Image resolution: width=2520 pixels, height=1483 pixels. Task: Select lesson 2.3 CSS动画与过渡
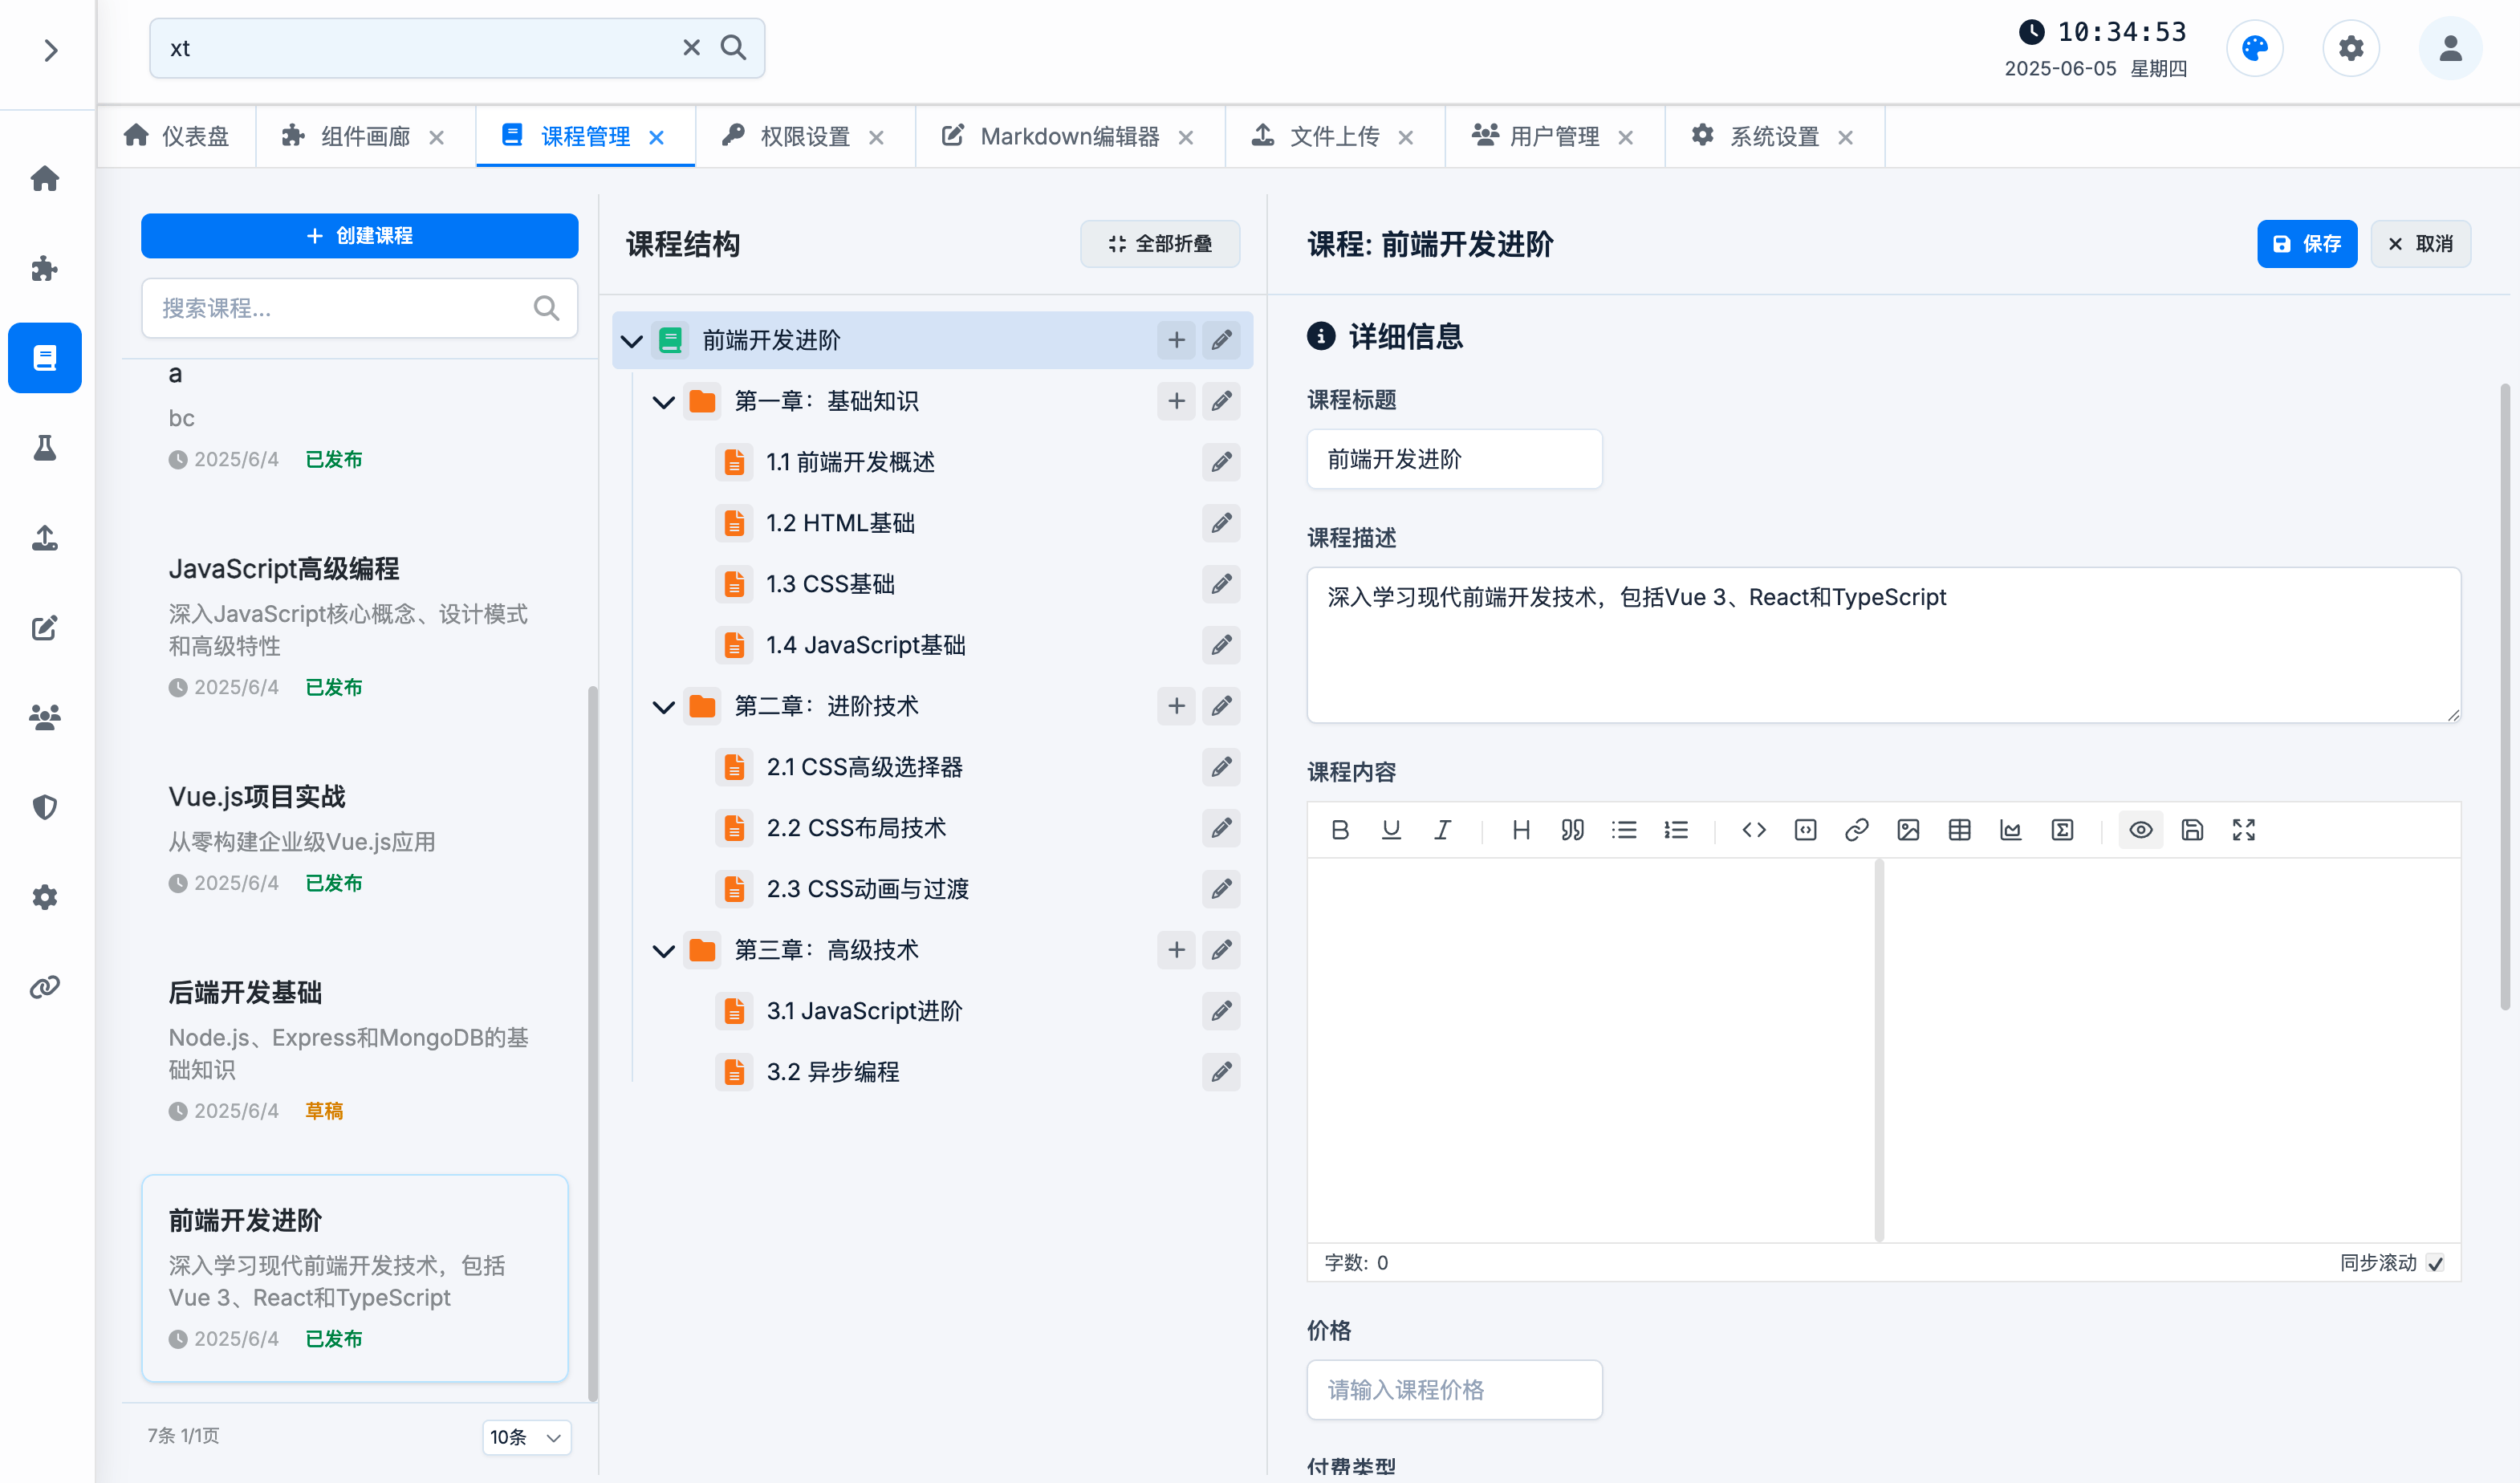[x=867, y=889]
